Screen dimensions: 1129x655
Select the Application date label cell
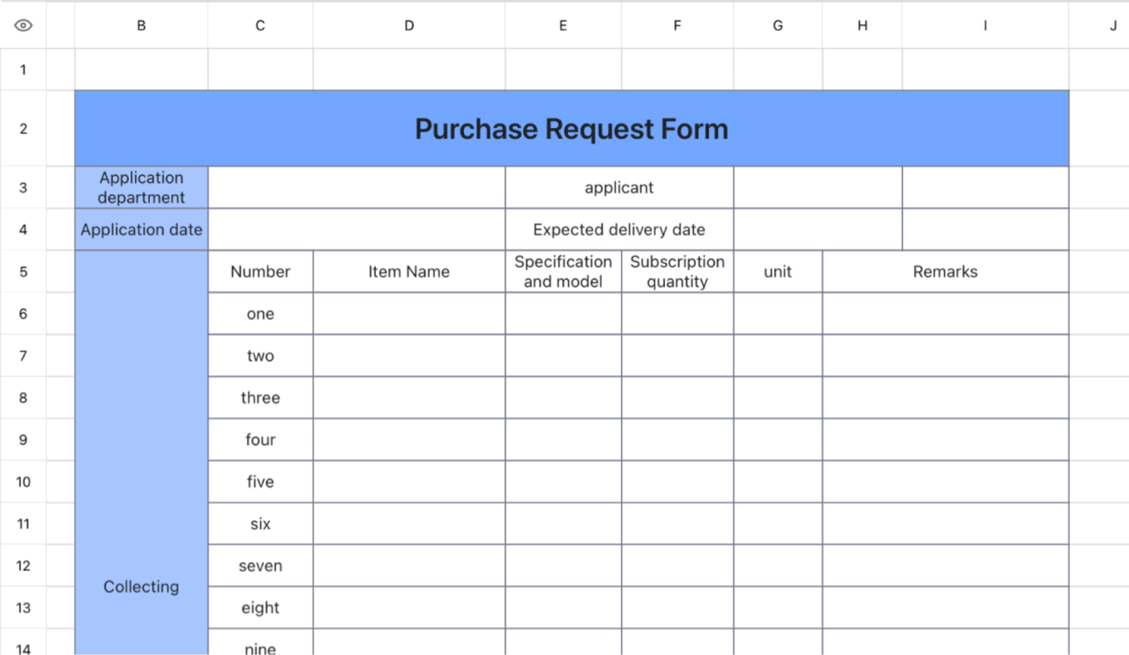(141, 230)
